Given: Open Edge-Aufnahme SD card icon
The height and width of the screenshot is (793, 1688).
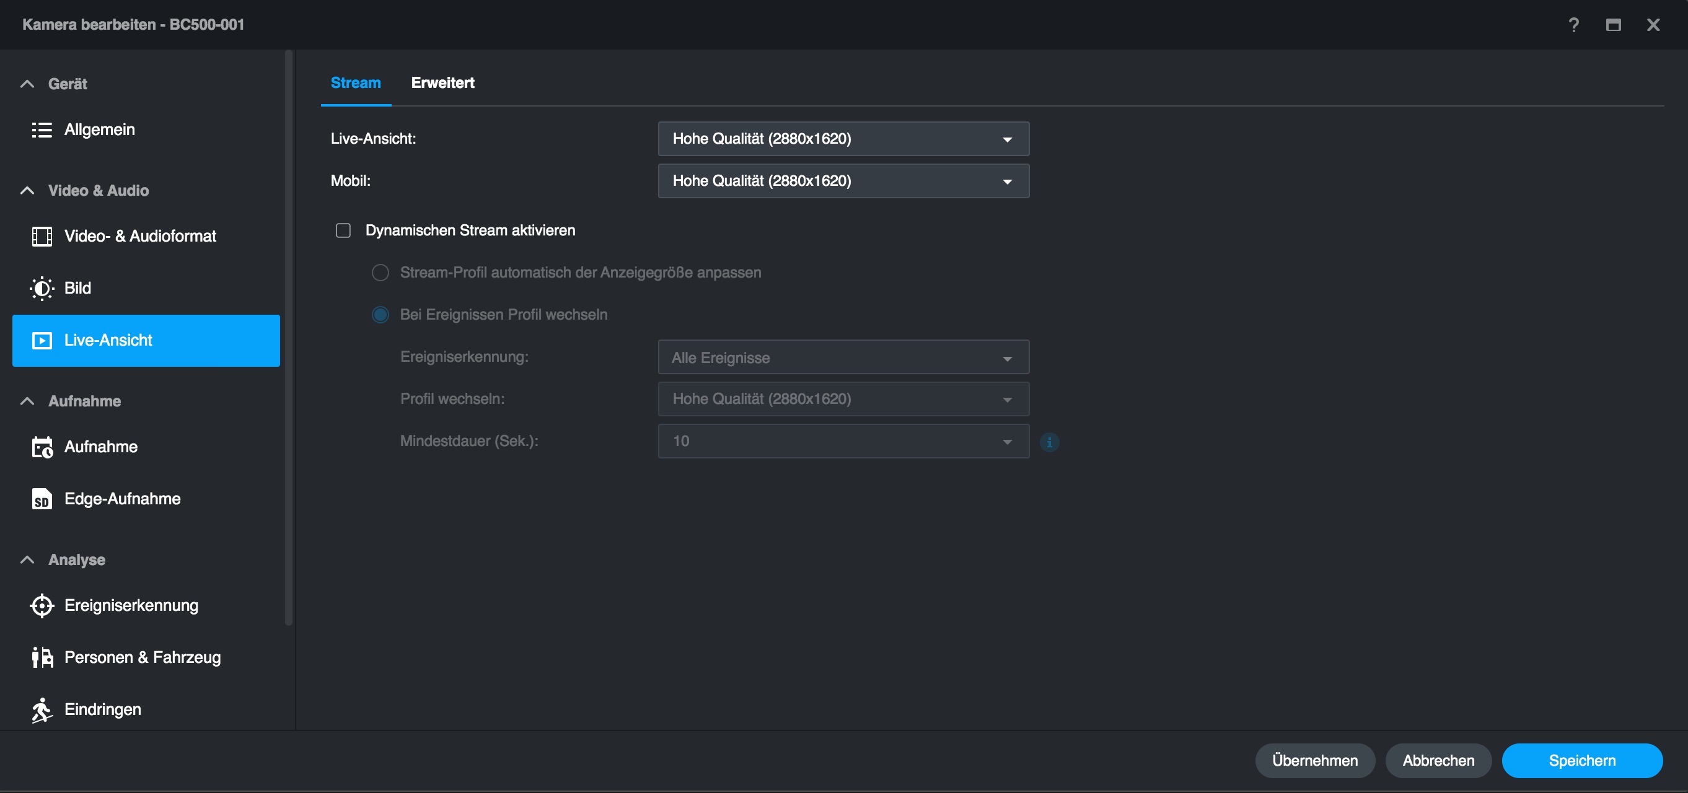Looking at the screenshot, I should [42, 499].
